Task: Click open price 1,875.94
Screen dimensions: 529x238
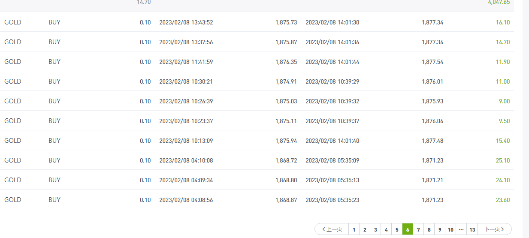Action: pos(286,141)
